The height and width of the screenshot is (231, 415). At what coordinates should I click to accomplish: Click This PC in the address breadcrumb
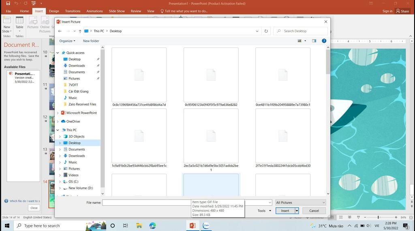99,31
